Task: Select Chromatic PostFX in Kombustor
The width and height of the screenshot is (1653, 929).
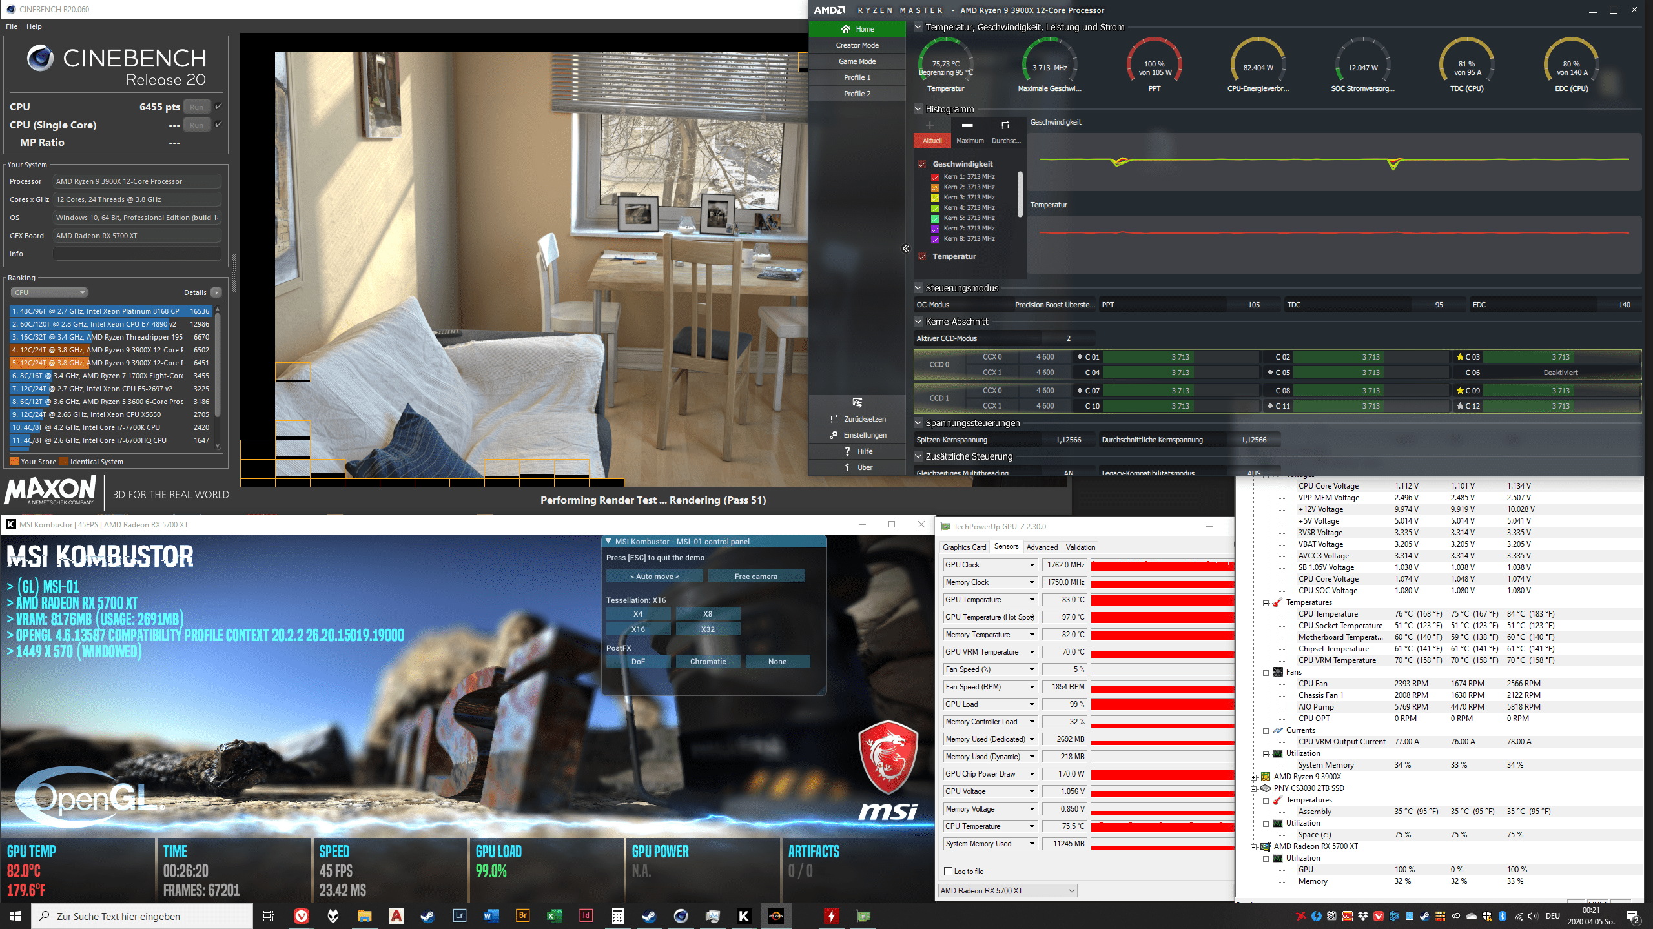Action: point(708,662)
